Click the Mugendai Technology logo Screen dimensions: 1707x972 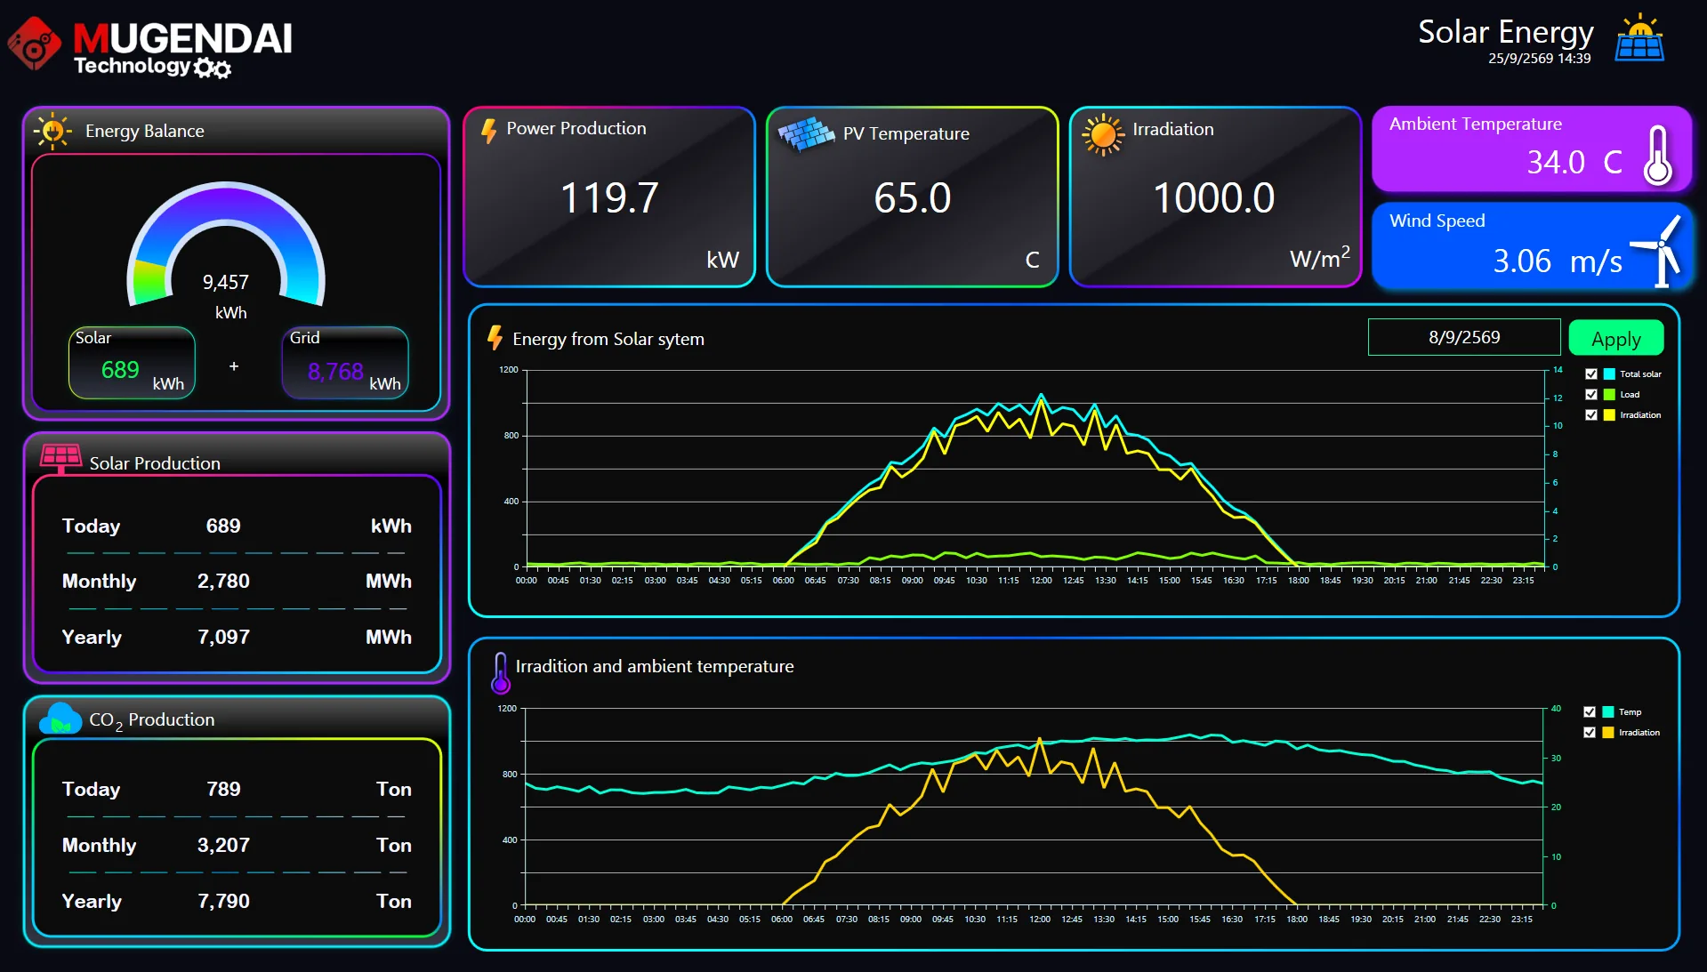coord(149,48)
